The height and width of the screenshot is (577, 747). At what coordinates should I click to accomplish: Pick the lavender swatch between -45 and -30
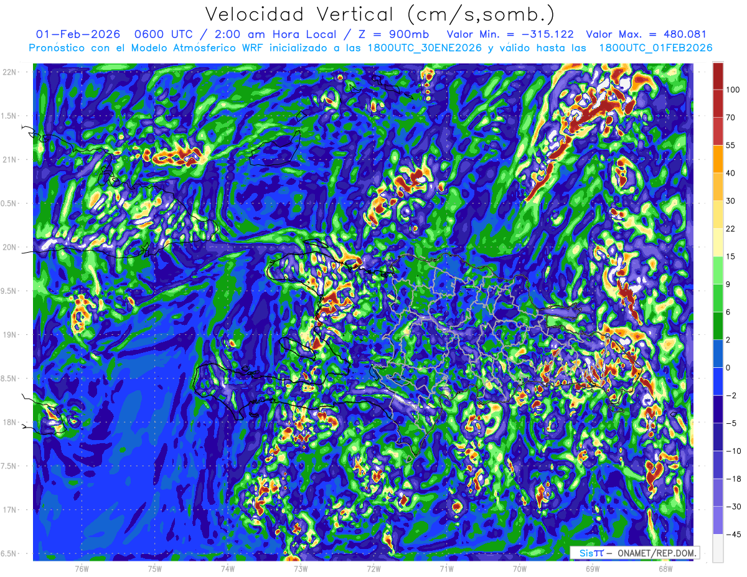(718, 520)
